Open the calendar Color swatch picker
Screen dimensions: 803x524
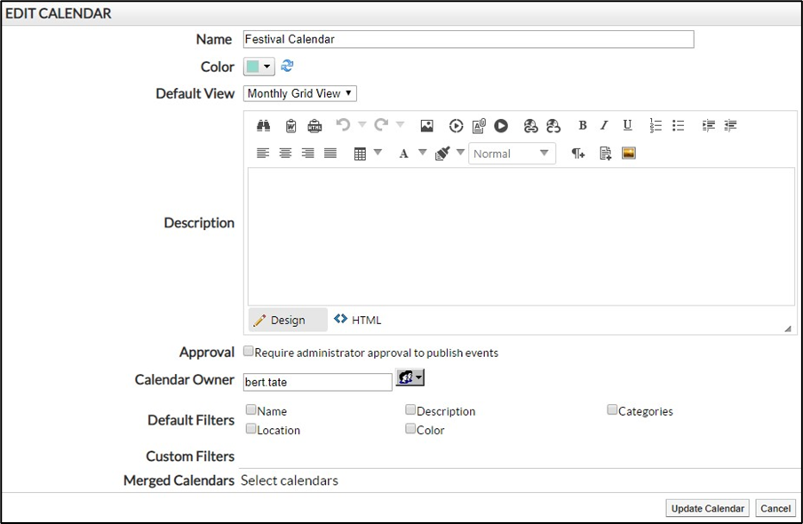(258, 67)
